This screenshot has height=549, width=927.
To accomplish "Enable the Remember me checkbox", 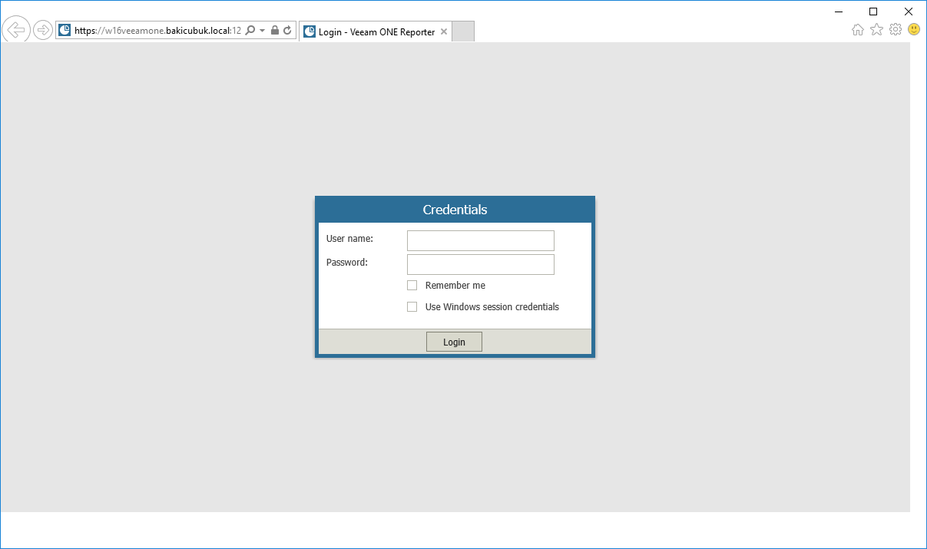I will [412, 286].
